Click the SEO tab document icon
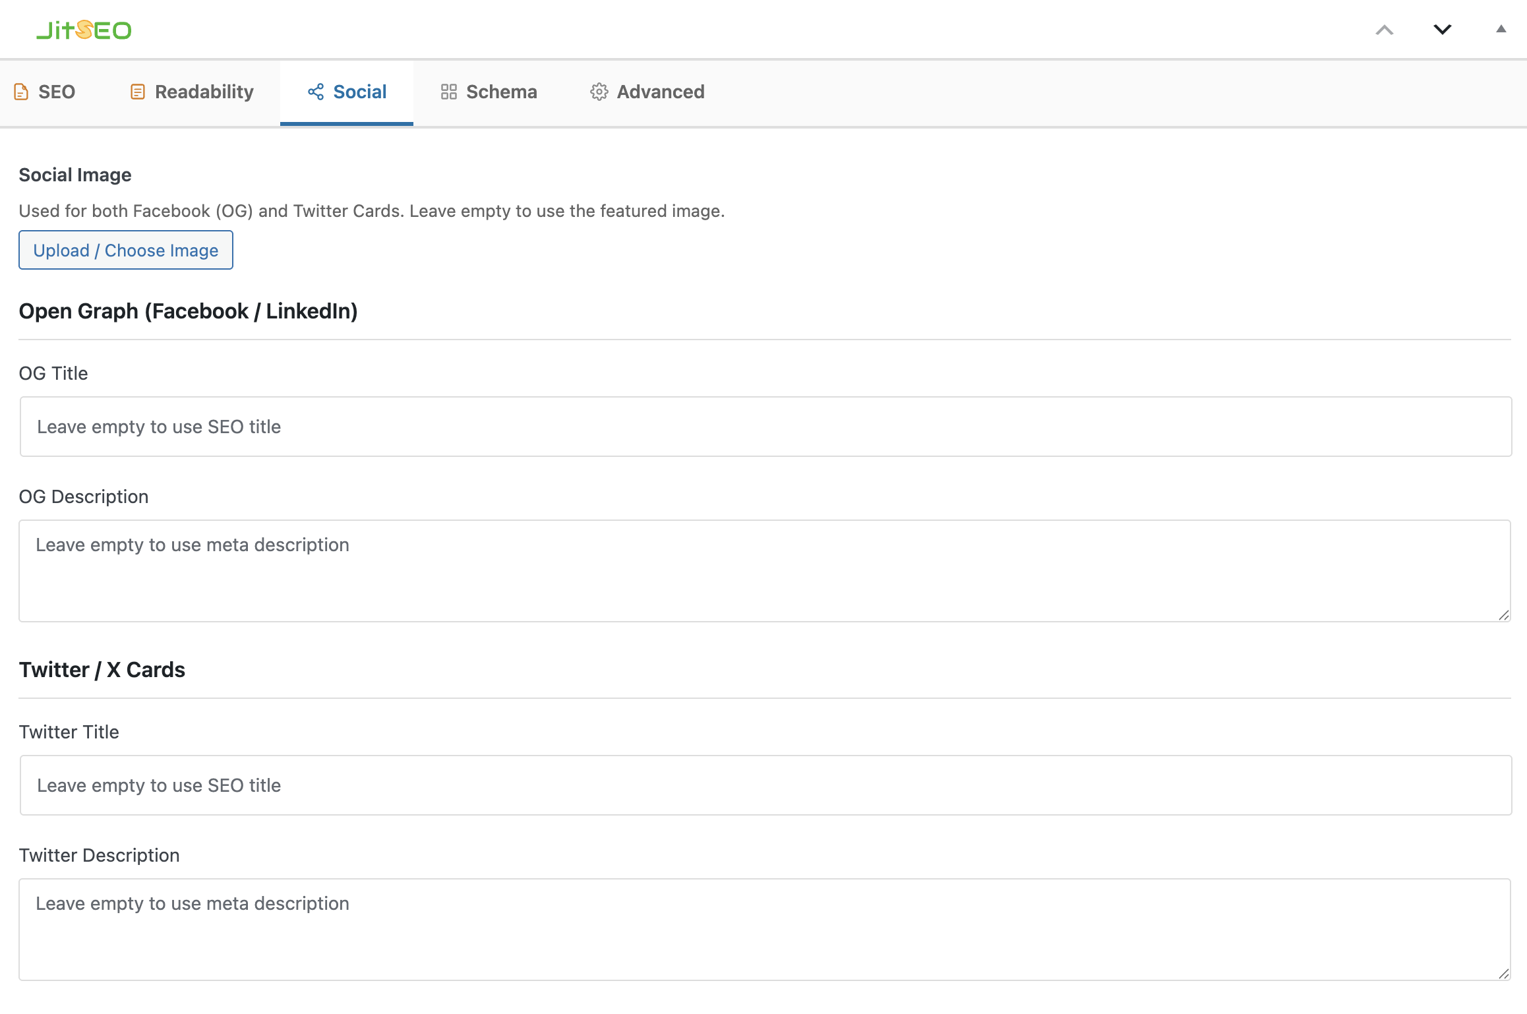1527x1014 pixels. point(21,92)
